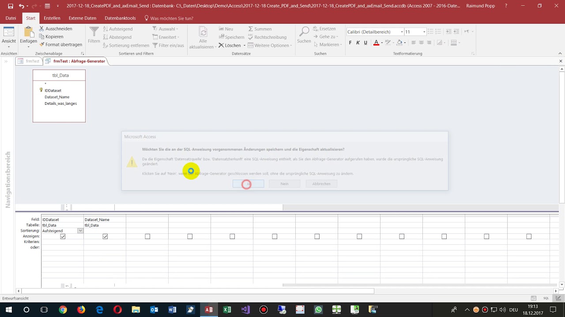This screenshot has width=565, height=317.
Task: Click Nein button in Access dialog
Action: pyautogui.click(x=284, y=184)
